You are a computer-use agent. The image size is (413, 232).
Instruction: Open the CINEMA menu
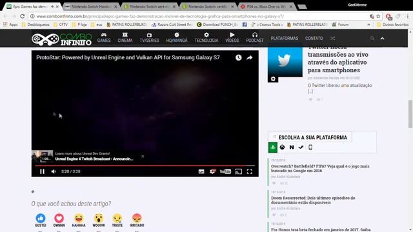pos(125,38)
